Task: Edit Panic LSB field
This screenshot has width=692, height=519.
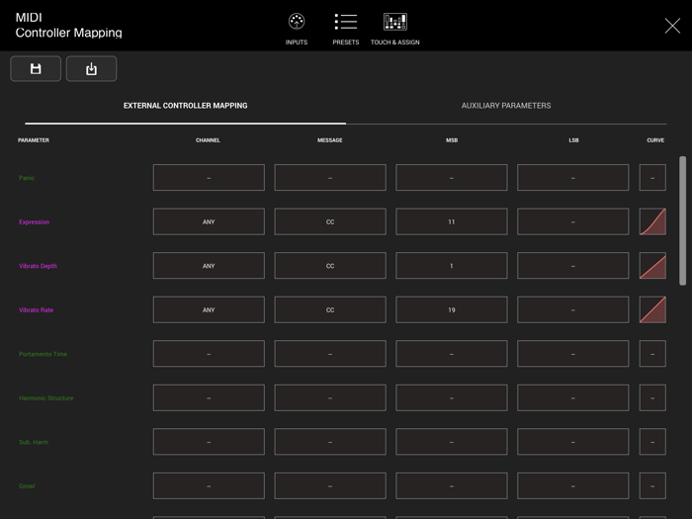Action: point(572,177)
